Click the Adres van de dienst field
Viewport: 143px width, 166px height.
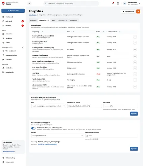point(85,106)
